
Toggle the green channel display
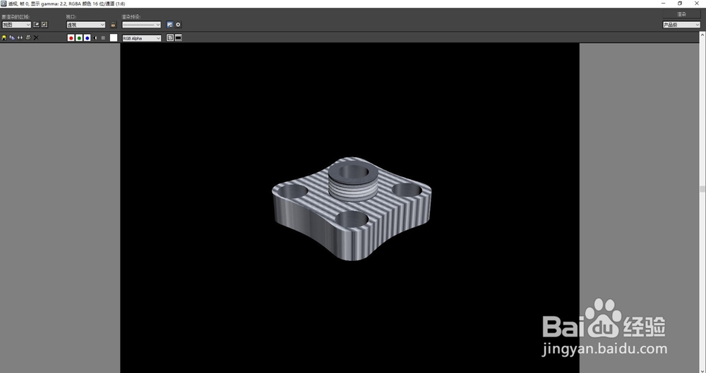point(79,38)
